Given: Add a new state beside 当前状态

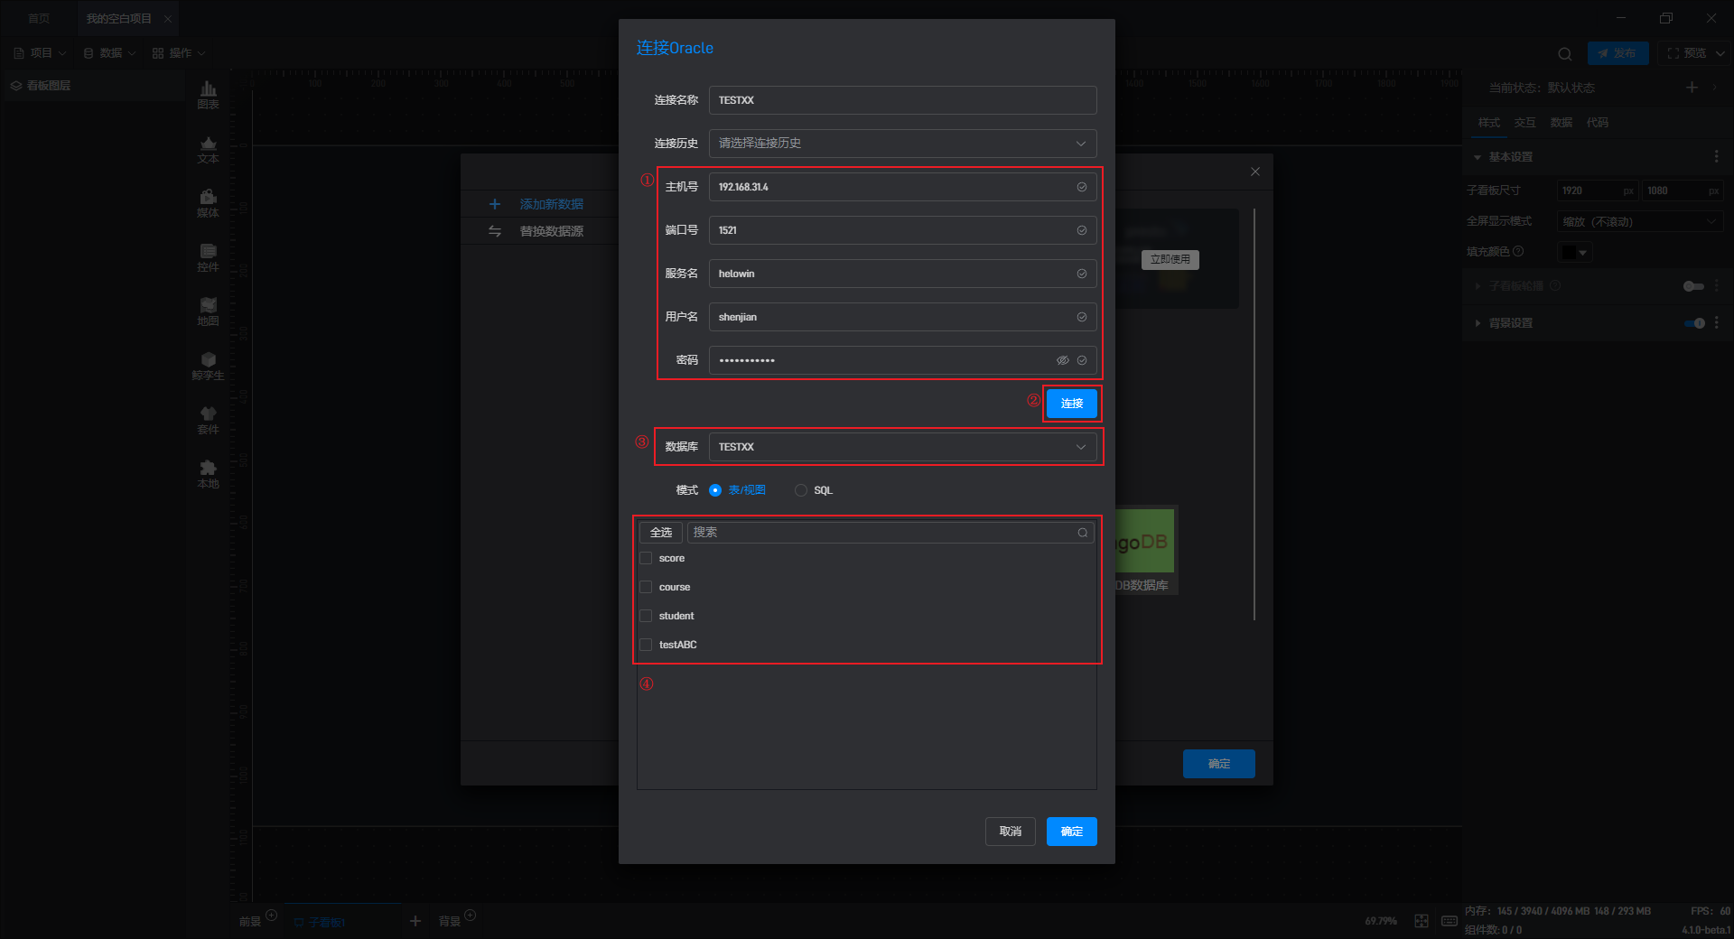Looking at the screenshot, I should pyautogui.click(x=1692, y=87).
